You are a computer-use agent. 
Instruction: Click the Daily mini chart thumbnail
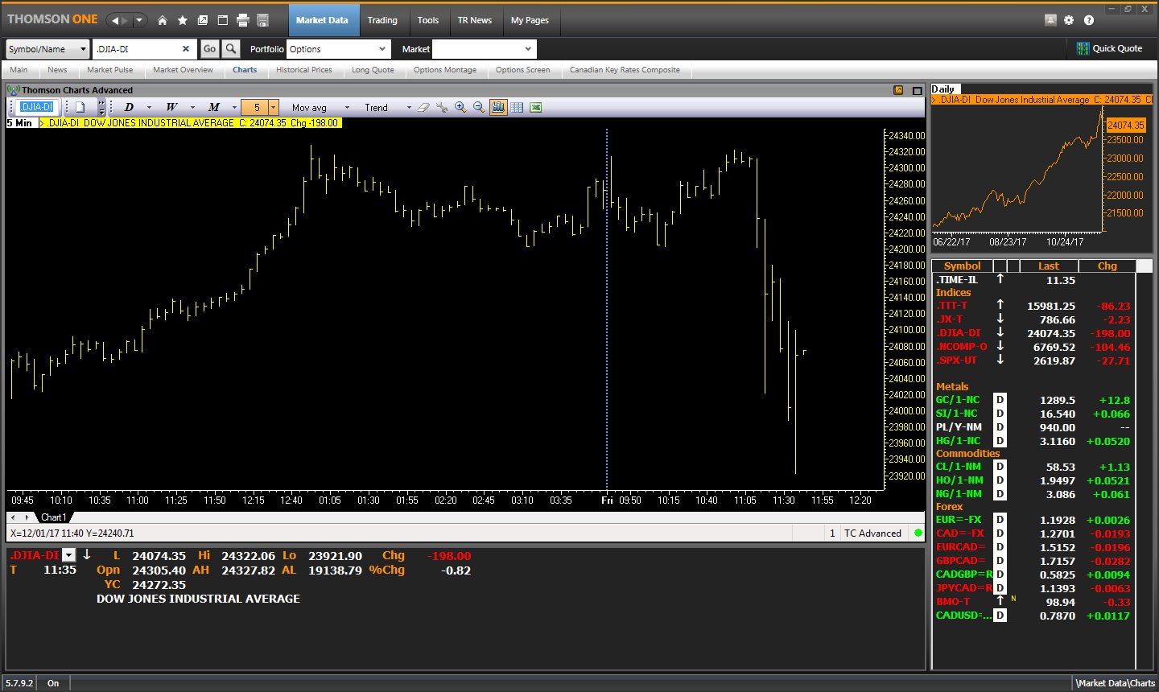click(x=1041, y=171)
